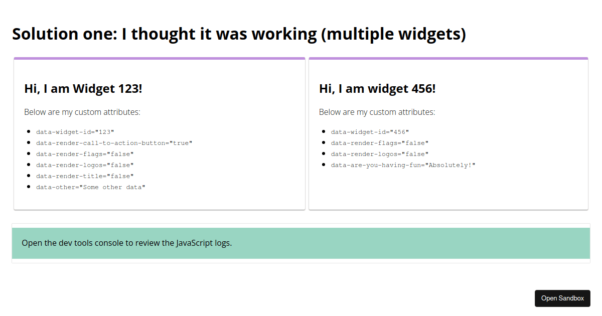This screenshot has height=316, width=602.
Task: Click 'Below are my custom attributes' in widget 456
Action: (x=377, y=112)
